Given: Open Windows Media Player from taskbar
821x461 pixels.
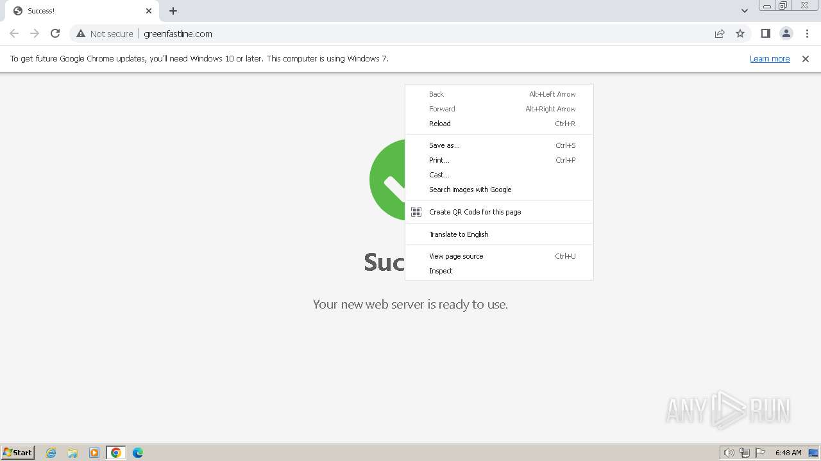Looking at the screenshot, I should [94, 453].
